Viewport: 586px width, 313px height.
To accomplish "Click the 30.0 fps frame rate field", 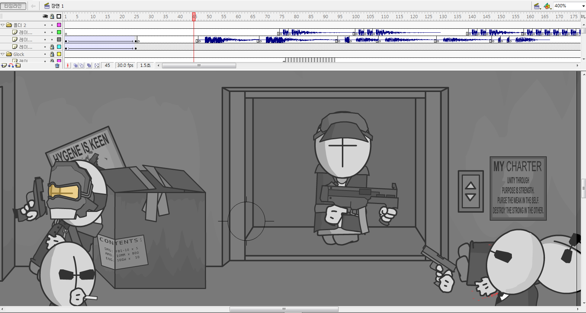I will point(125,65).
